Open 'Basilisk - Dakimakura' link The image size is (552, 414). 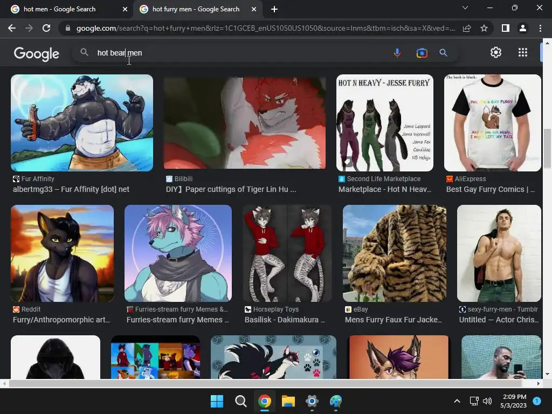[x=285, y=320]
